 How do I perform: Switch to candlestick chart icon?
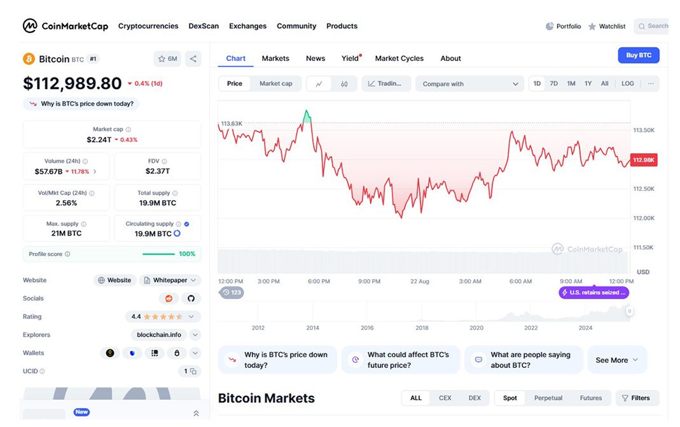[x=344, y=84]
